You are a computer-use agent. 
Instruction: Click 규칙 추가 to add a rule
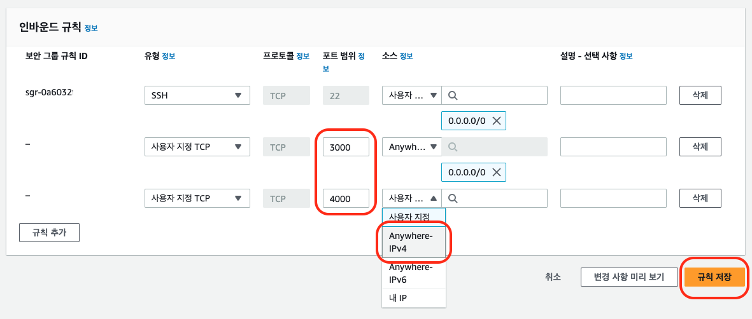click(49, 233)
